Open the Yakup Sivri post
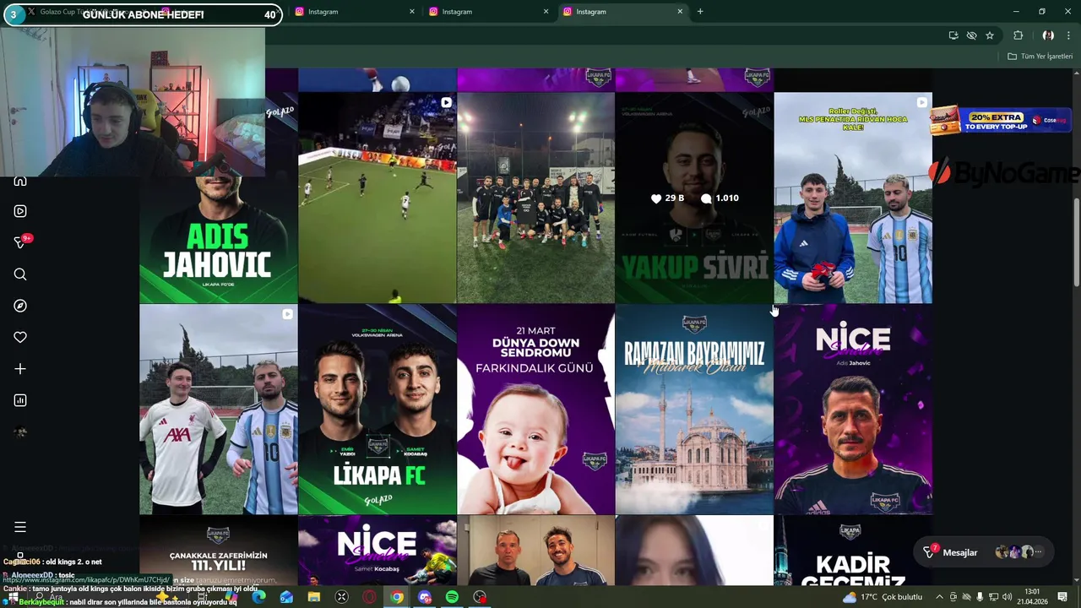 (x=694, y=198)
